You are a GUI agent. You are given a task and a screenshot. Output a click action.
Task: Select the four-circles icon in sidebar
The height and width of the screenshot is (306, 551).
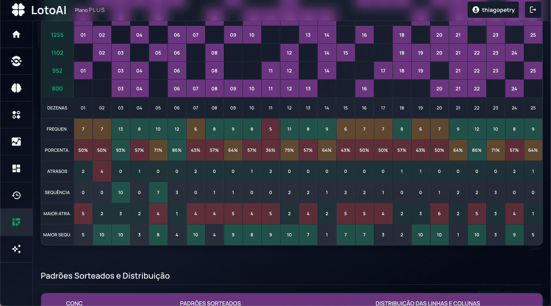17,115
